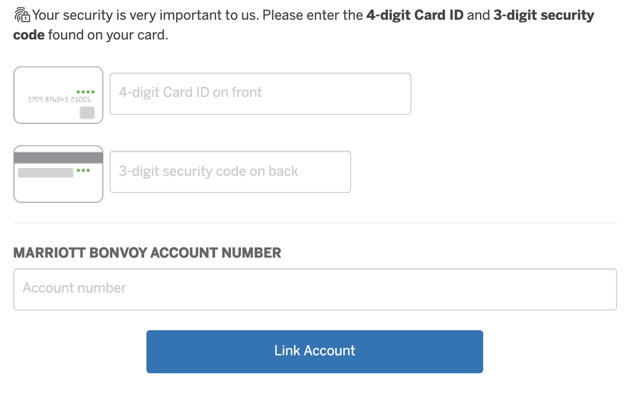Click the sample card number 3759 876543 21001
Viewport: 635px width, 393px height.
point(59,100)
